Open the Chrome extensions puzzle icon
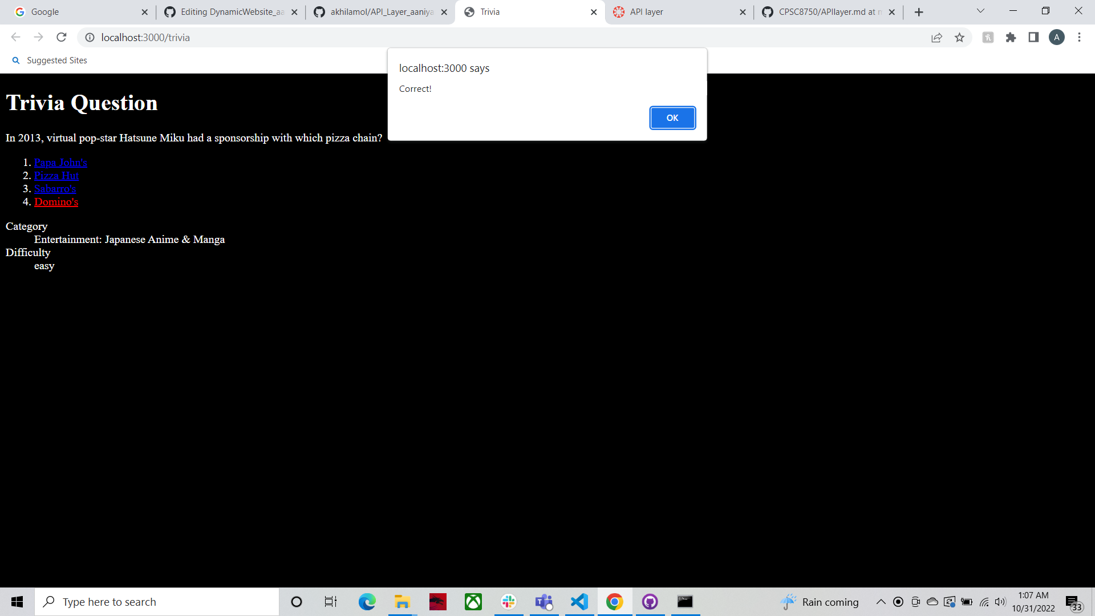 [x=1011, y=38]
